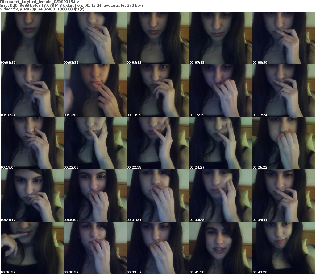316x274 pixels.
Task: Click the thumbnail at 00:26:22
Action: click(x=284, y=143)
